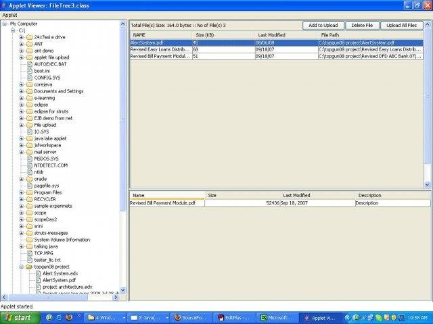The image size is (433, 324).
Task: Collapse the topgun08 project folder
Action: pos(22,267)
